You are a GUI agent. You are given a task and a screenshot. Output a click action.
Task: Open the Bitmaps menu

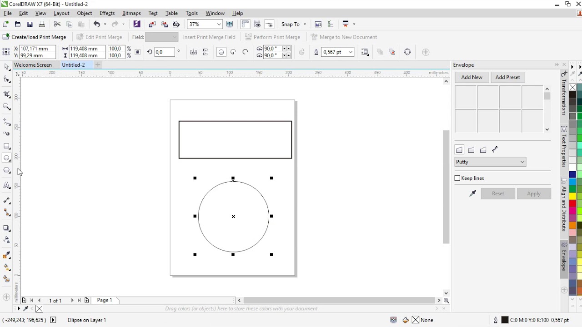(x=131, y=13)
